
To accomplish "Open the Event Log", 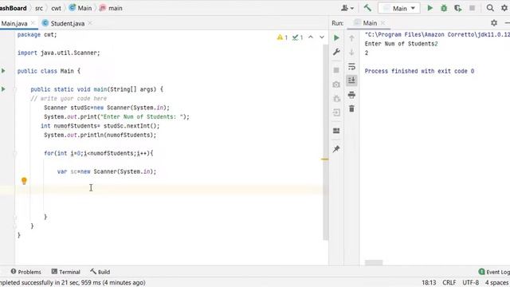I will [494, 272].
